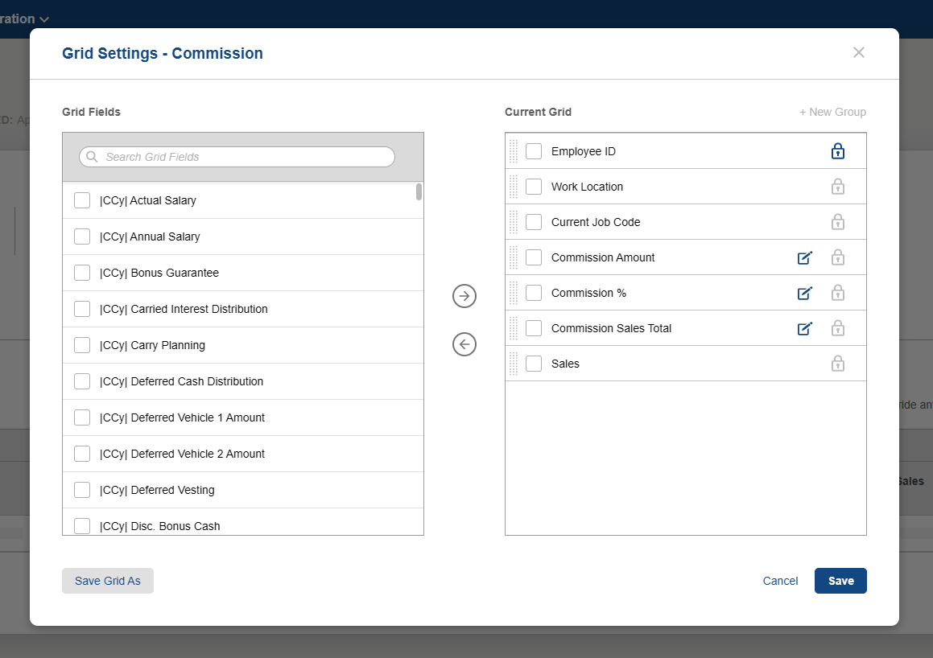Click the Grid Fields list scrollbar
The height and width of the screenshot is (658, 933).
click(419, 192)
